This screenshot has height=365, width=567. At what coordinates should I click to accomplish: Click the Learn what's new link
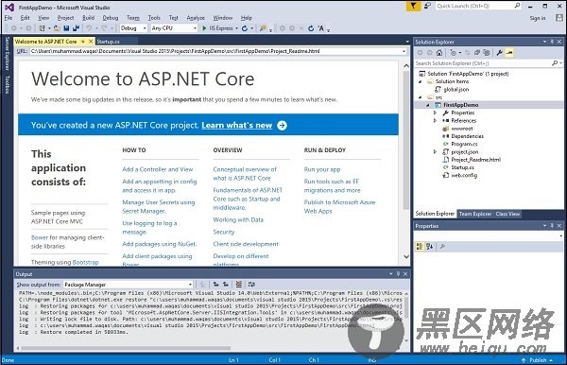pos(237,125)
